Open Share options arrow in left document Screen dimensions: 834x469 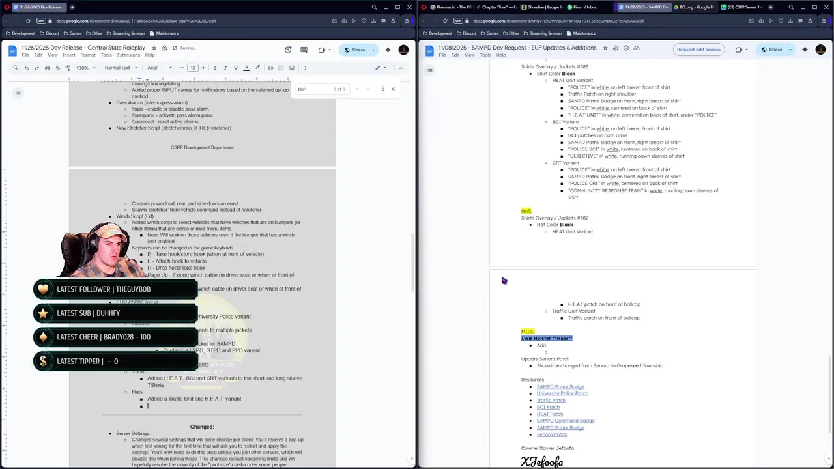pos(373,50)
